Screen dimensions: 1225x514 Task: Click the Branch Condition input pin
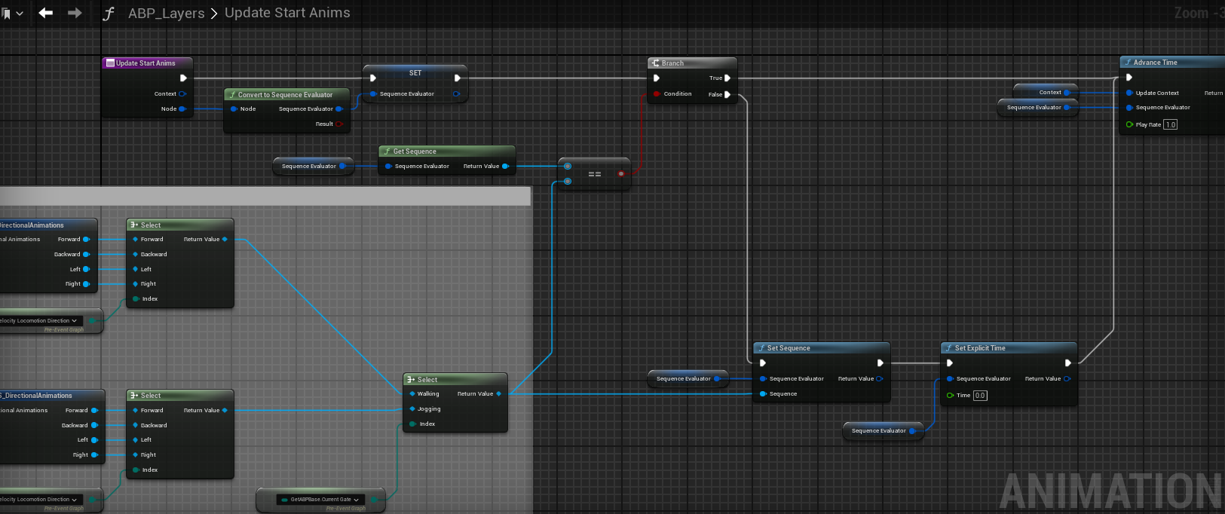click(x=657, y=94)
